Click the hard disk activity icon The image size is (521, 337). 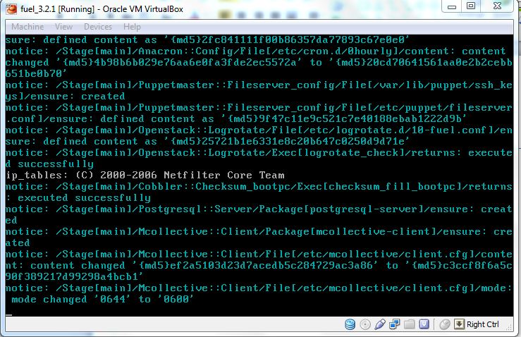[x=350, y=324]
